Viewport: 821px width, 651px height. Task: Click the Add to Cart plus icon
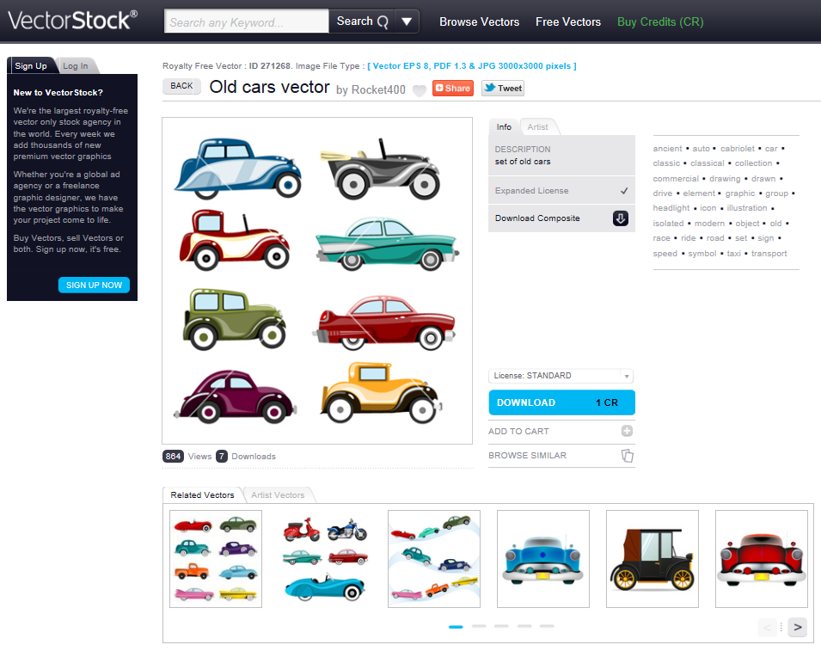[627, 431]
